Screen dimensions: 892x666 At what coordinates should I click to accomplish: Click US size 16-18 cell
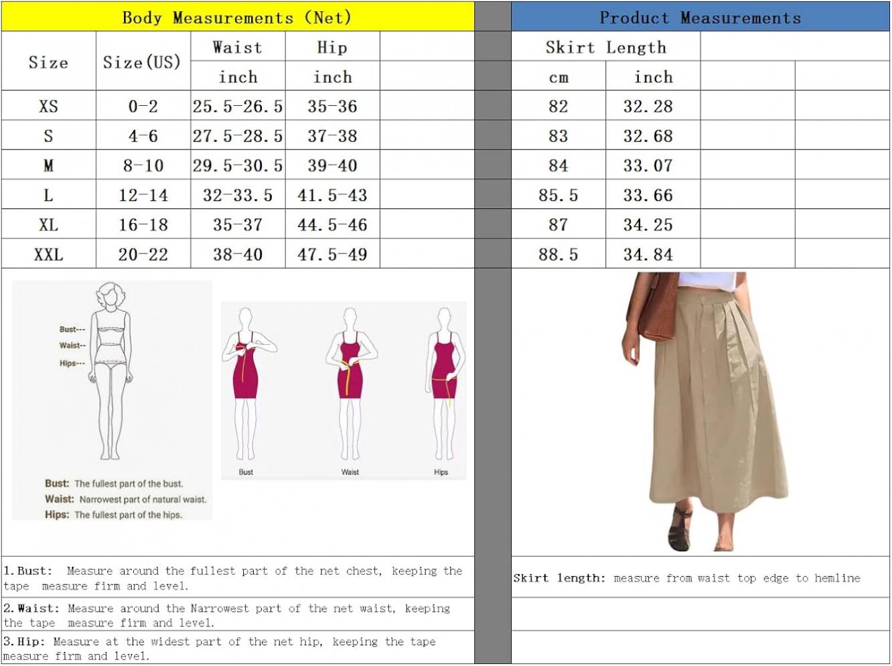143,224
